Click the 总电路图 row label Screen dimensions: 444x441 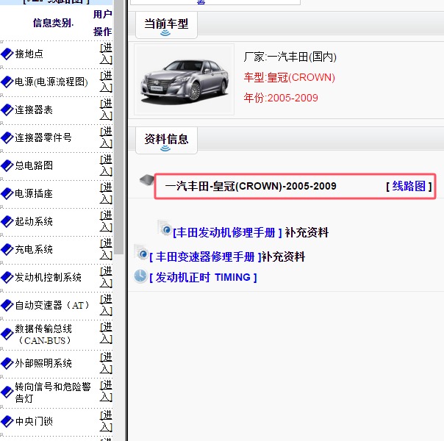[x=34, y=165]
